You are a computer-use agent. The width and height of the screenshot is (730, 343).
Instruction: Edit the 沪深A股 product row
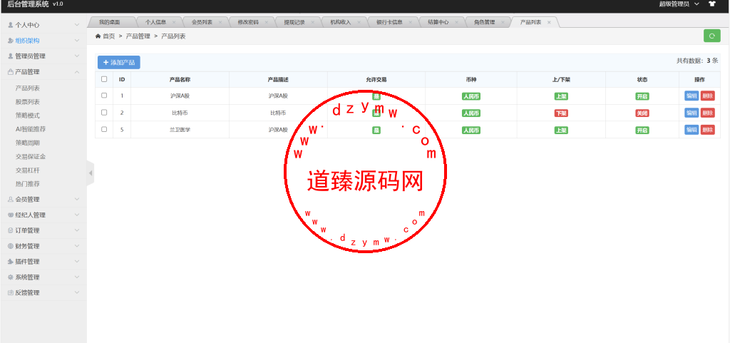click(692, 96)
